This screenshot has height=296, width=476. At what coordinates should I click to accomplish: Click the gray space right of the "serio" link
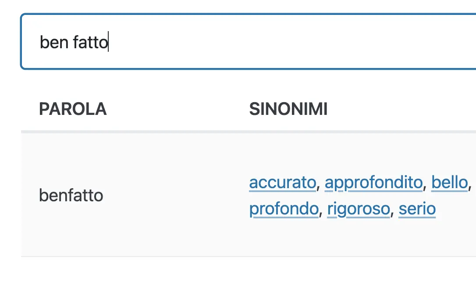[455, 209]
